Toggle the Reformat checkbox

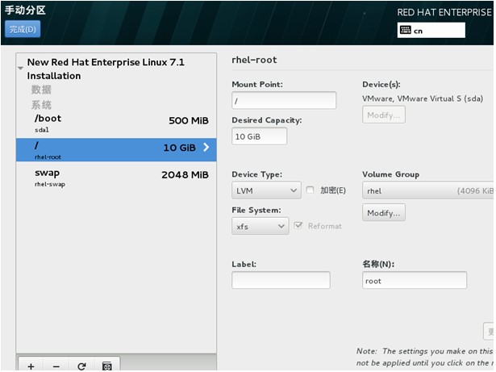coord(300,226)
